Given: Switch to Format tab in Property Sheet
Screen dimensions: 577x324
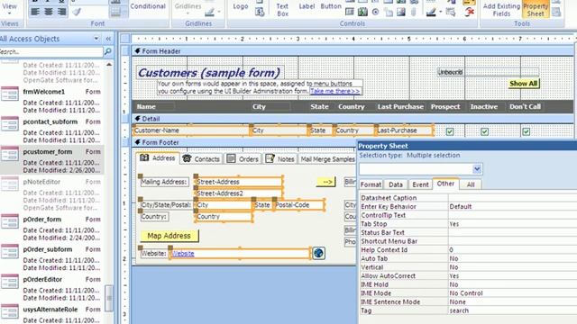Looking at the screenshot, I should pyautogui.click(x=371, y=184).
